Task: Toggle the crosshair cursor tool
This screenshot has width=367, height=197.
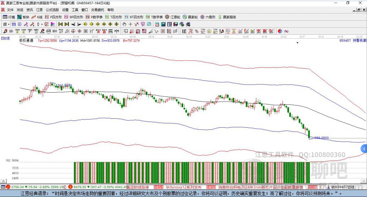Action: click(131, 24)
